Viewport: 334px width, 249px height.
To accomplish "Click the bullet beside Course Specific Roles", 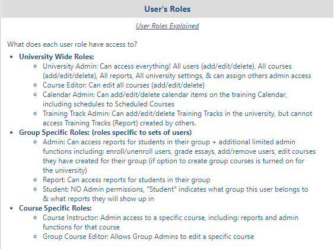I will pyautogui.click(x=11, y=208).
